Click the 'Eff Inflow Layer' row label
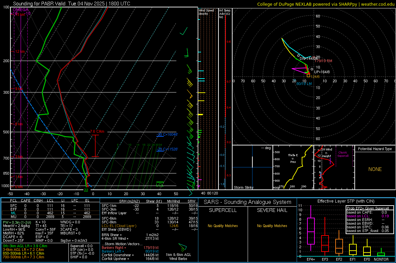 [x=114, y=213]
